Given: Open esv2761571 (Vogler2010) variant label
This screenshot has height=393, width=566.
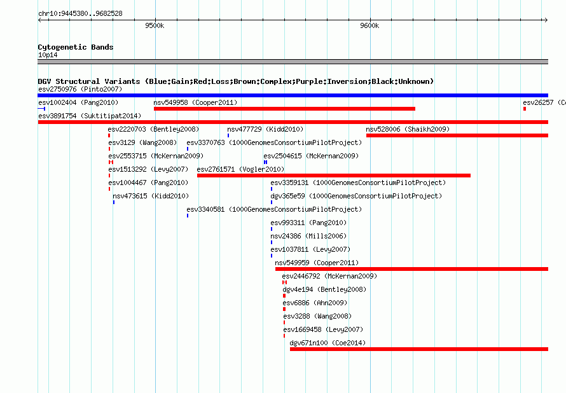Looking at the screenshot, I should 240,169.
